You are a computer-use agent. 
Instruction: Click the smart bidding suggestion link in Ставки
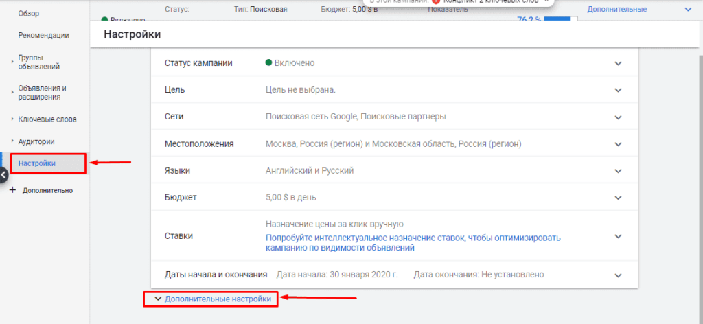tap(413, 242)
